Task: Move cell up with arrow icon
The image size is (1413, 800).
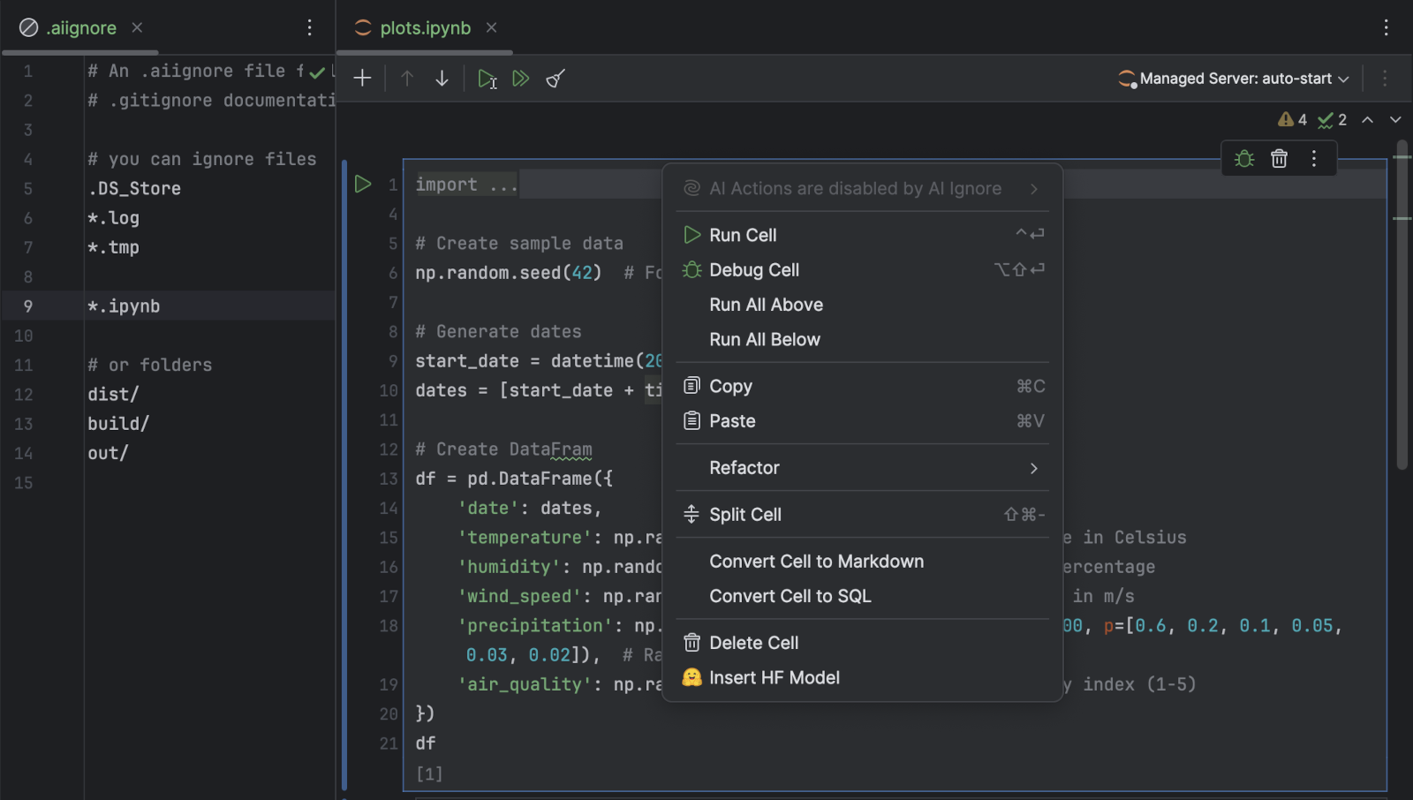Action: [407, 79]
